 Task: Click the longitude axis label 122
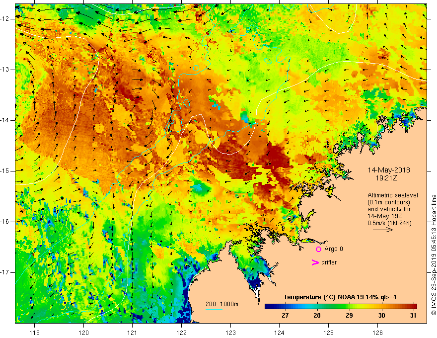click(181, 333)
